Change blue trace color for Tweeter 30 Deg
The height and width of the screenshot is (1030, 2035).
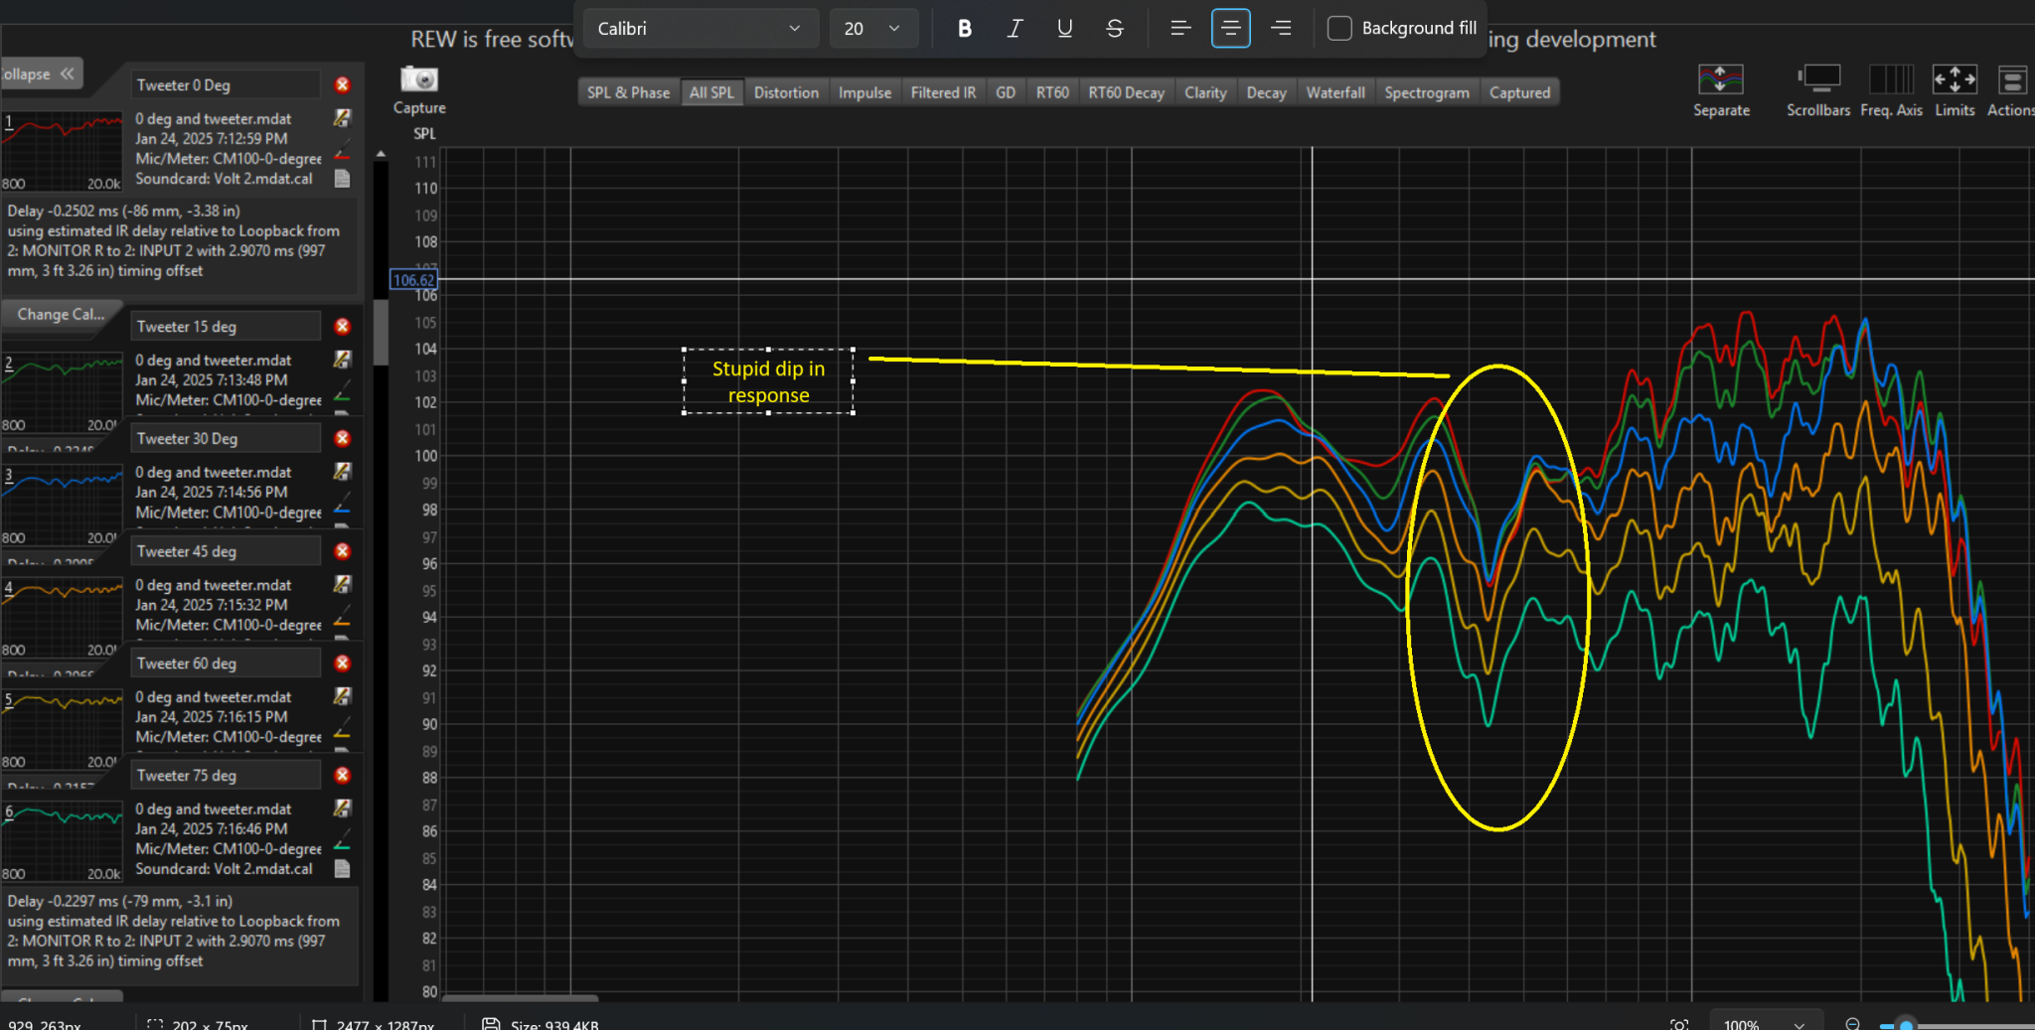pos(342,508)
